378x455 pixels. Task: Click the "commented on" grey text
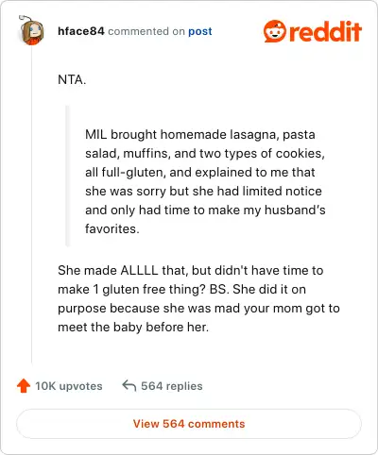pyautogui.click(x=146, y=31)
